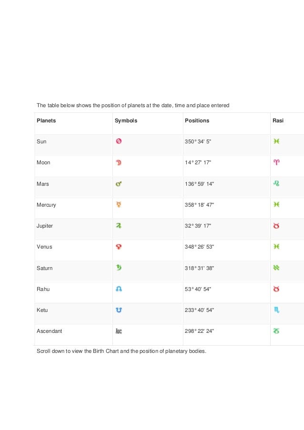Viewport: 304px width, 430px height.
Task: Select the Leo rasi icon in Mars row
Action: (276, 183)
